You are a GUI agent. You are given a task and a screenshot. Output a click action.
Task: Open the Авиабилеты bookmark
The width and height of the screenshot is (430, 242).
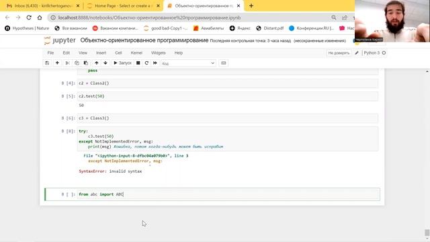209,28
